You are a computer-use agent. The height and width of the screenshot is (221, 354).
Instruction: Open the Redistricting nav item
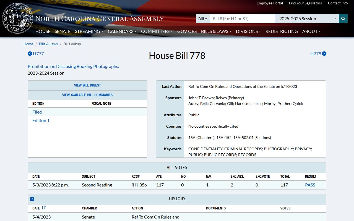coord(282,31)
